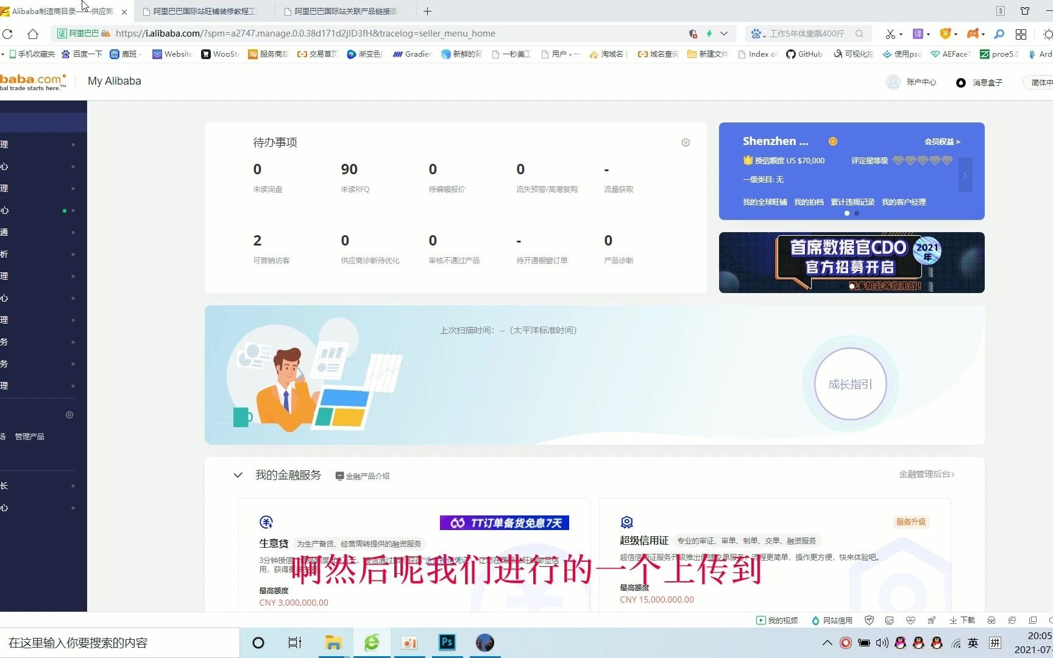Open the GitHub bookmark

coord(804,54)
